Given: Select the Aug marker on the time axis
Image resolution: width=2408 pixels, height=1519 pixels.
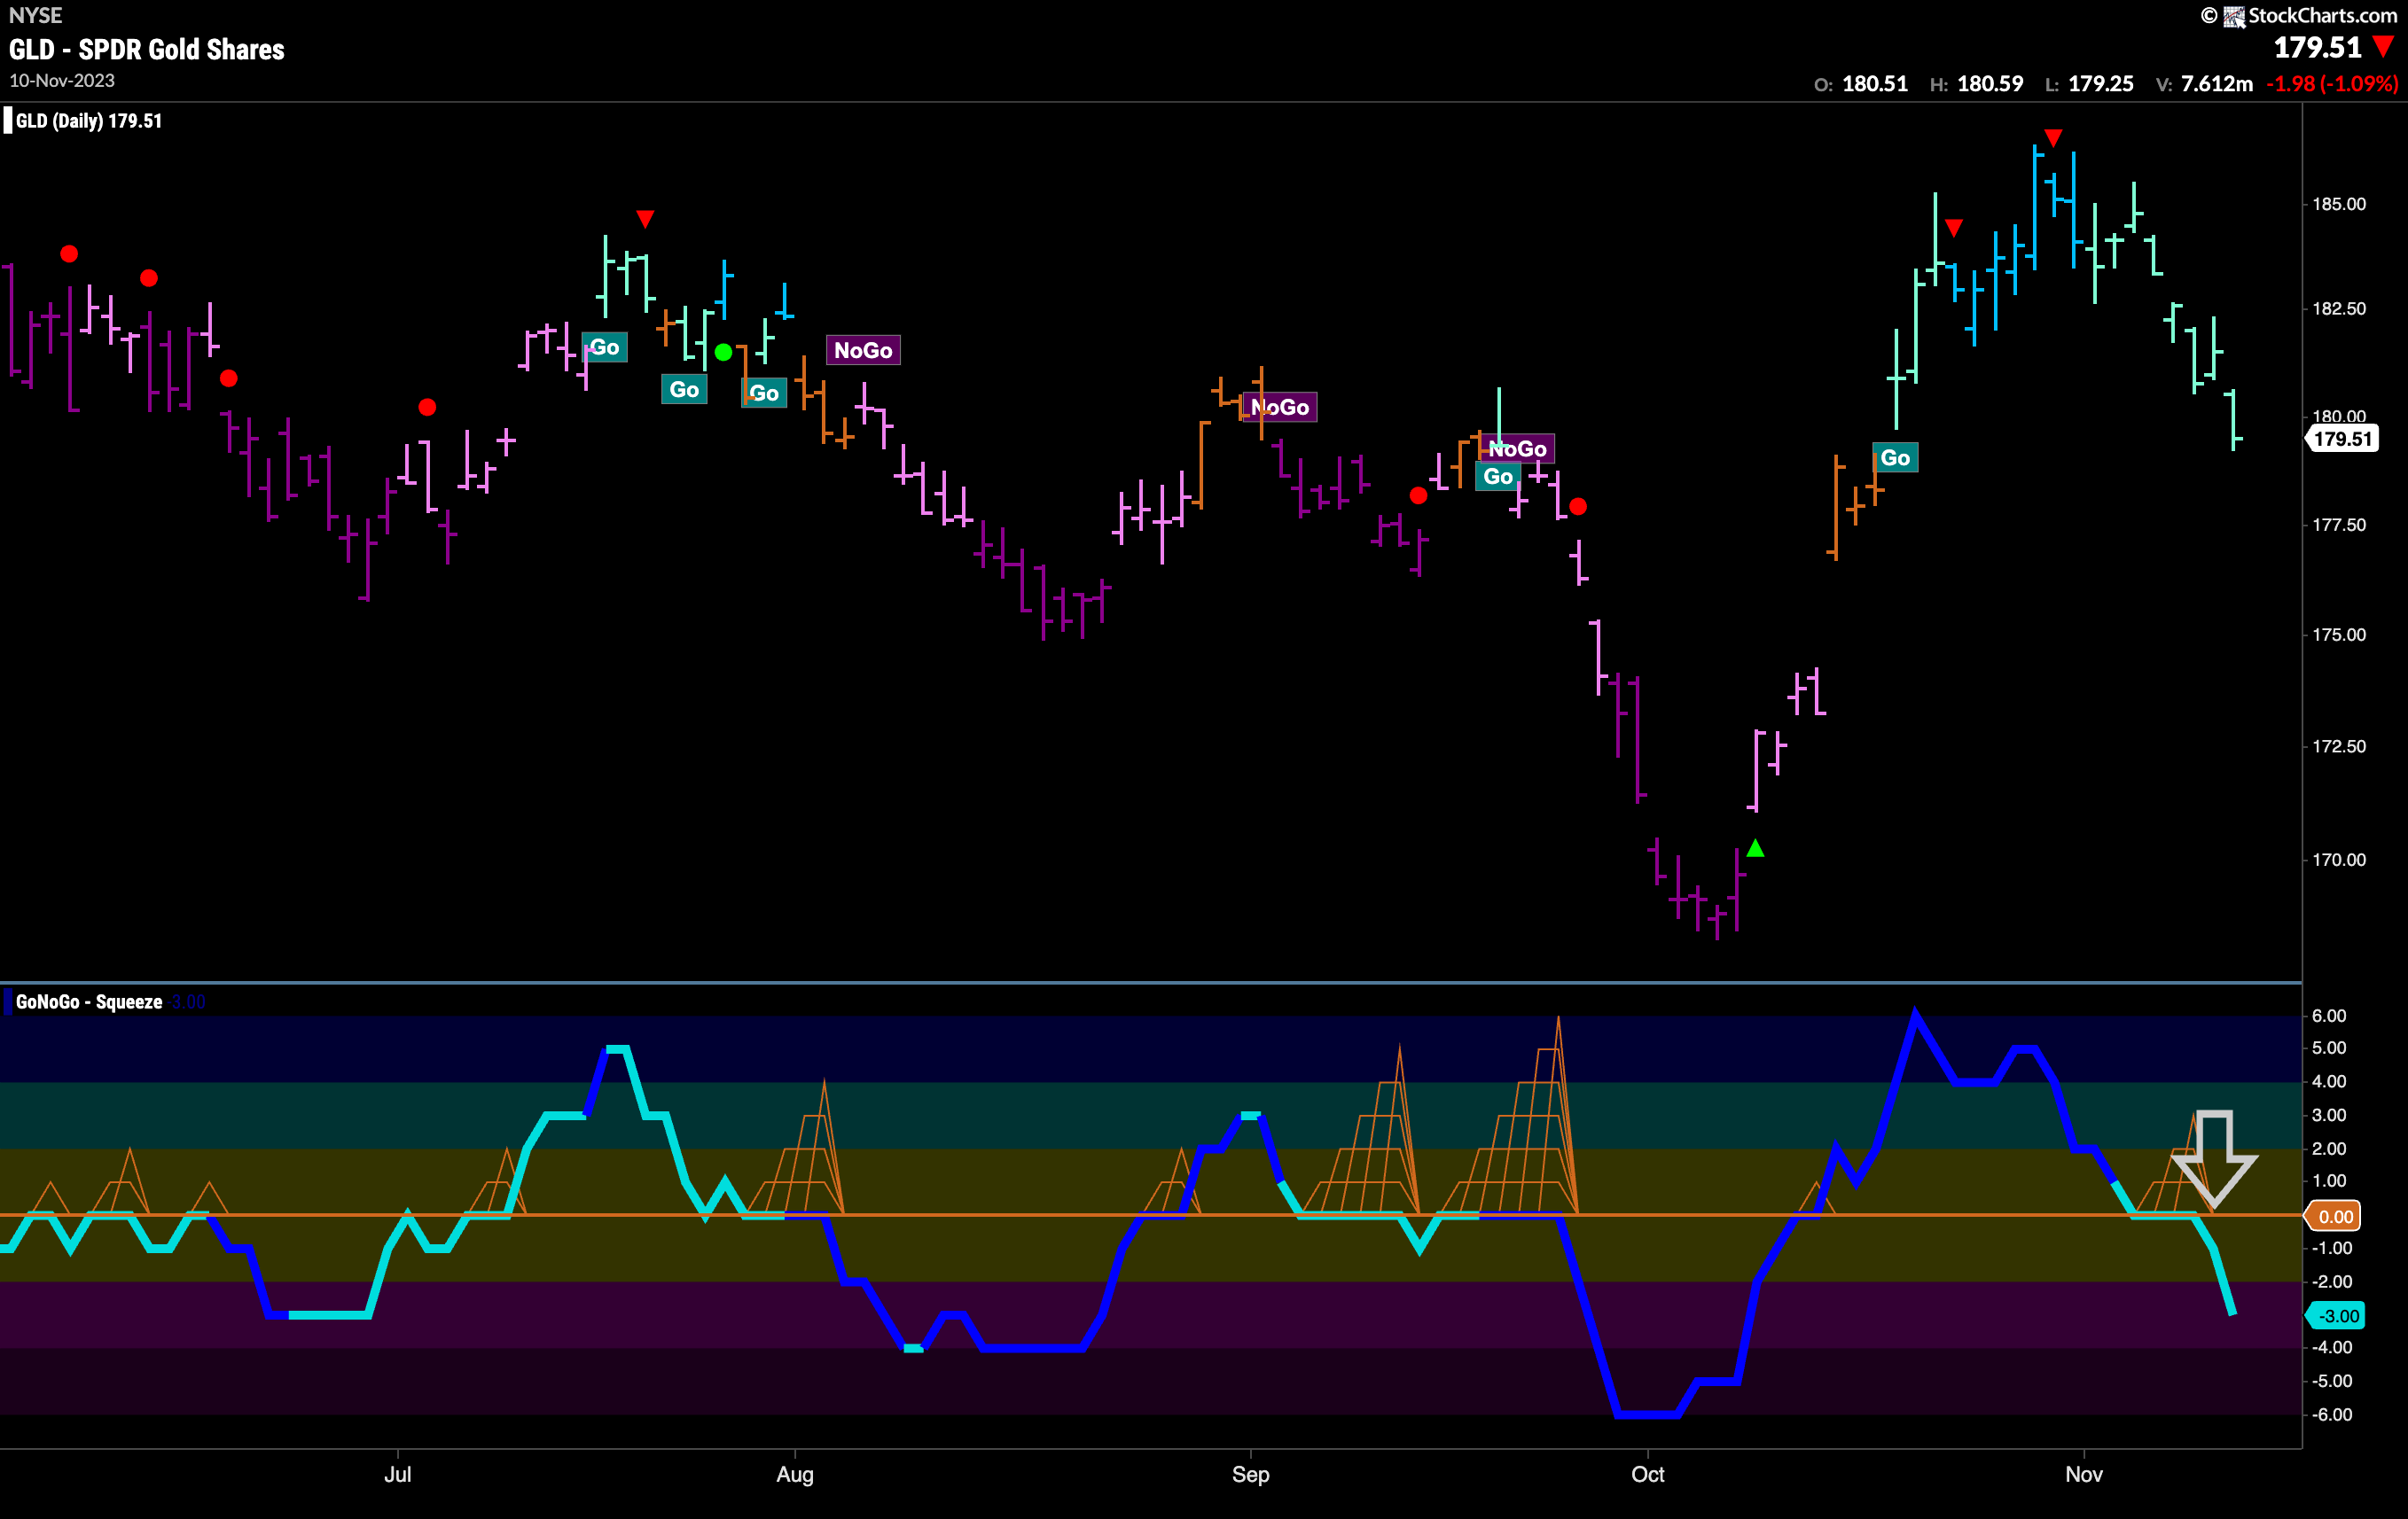Looking at the screenshot, I should point(795,1474).
